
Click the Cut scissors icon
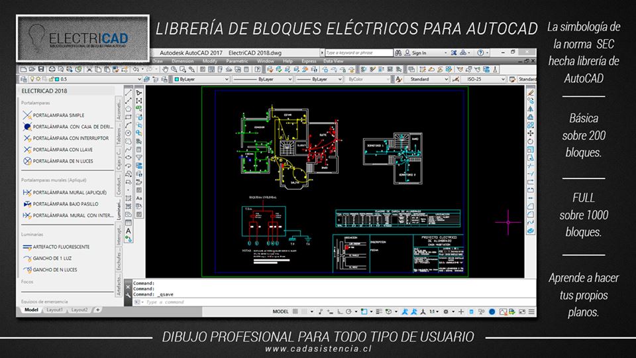[x=89, y=70]
